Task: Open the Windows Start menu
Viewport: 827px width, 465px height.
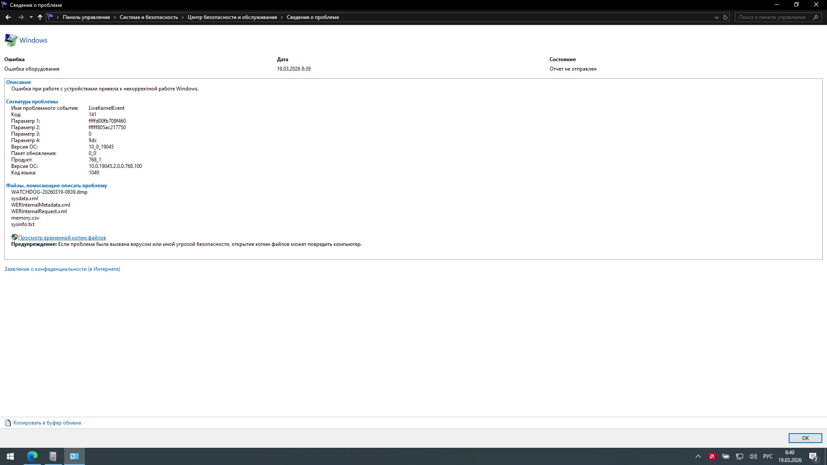Action: point(10,456)
